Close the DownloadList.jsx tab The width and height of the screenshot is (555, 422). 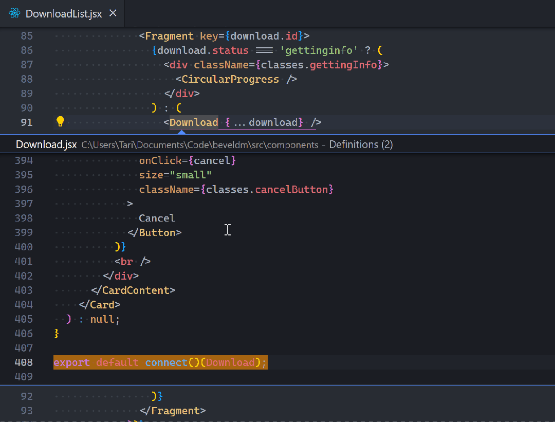[113, 13]
